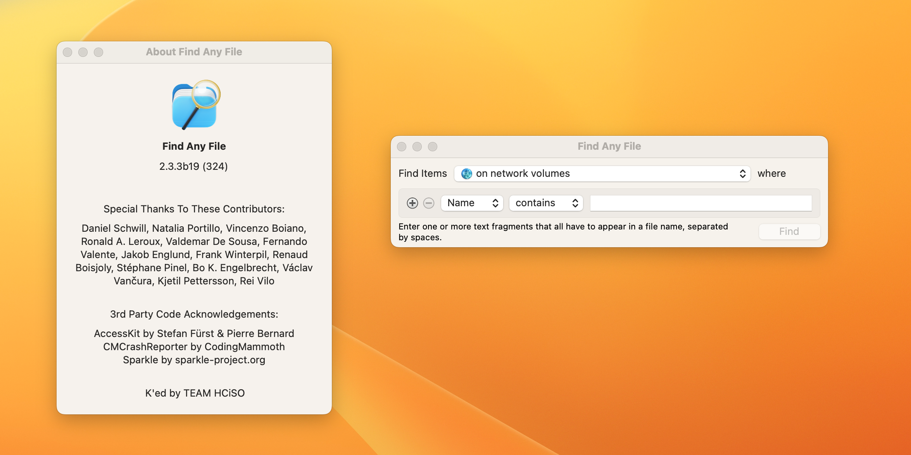Viewport: 911px width, 455px height.
Task: Click the About Find Any File title bar
Action: (194, 52)
